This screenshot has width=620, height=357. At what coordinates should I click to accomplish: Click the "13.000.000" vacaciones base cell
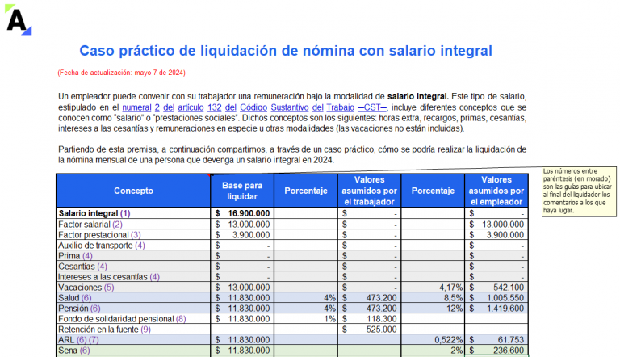(242, 288)
